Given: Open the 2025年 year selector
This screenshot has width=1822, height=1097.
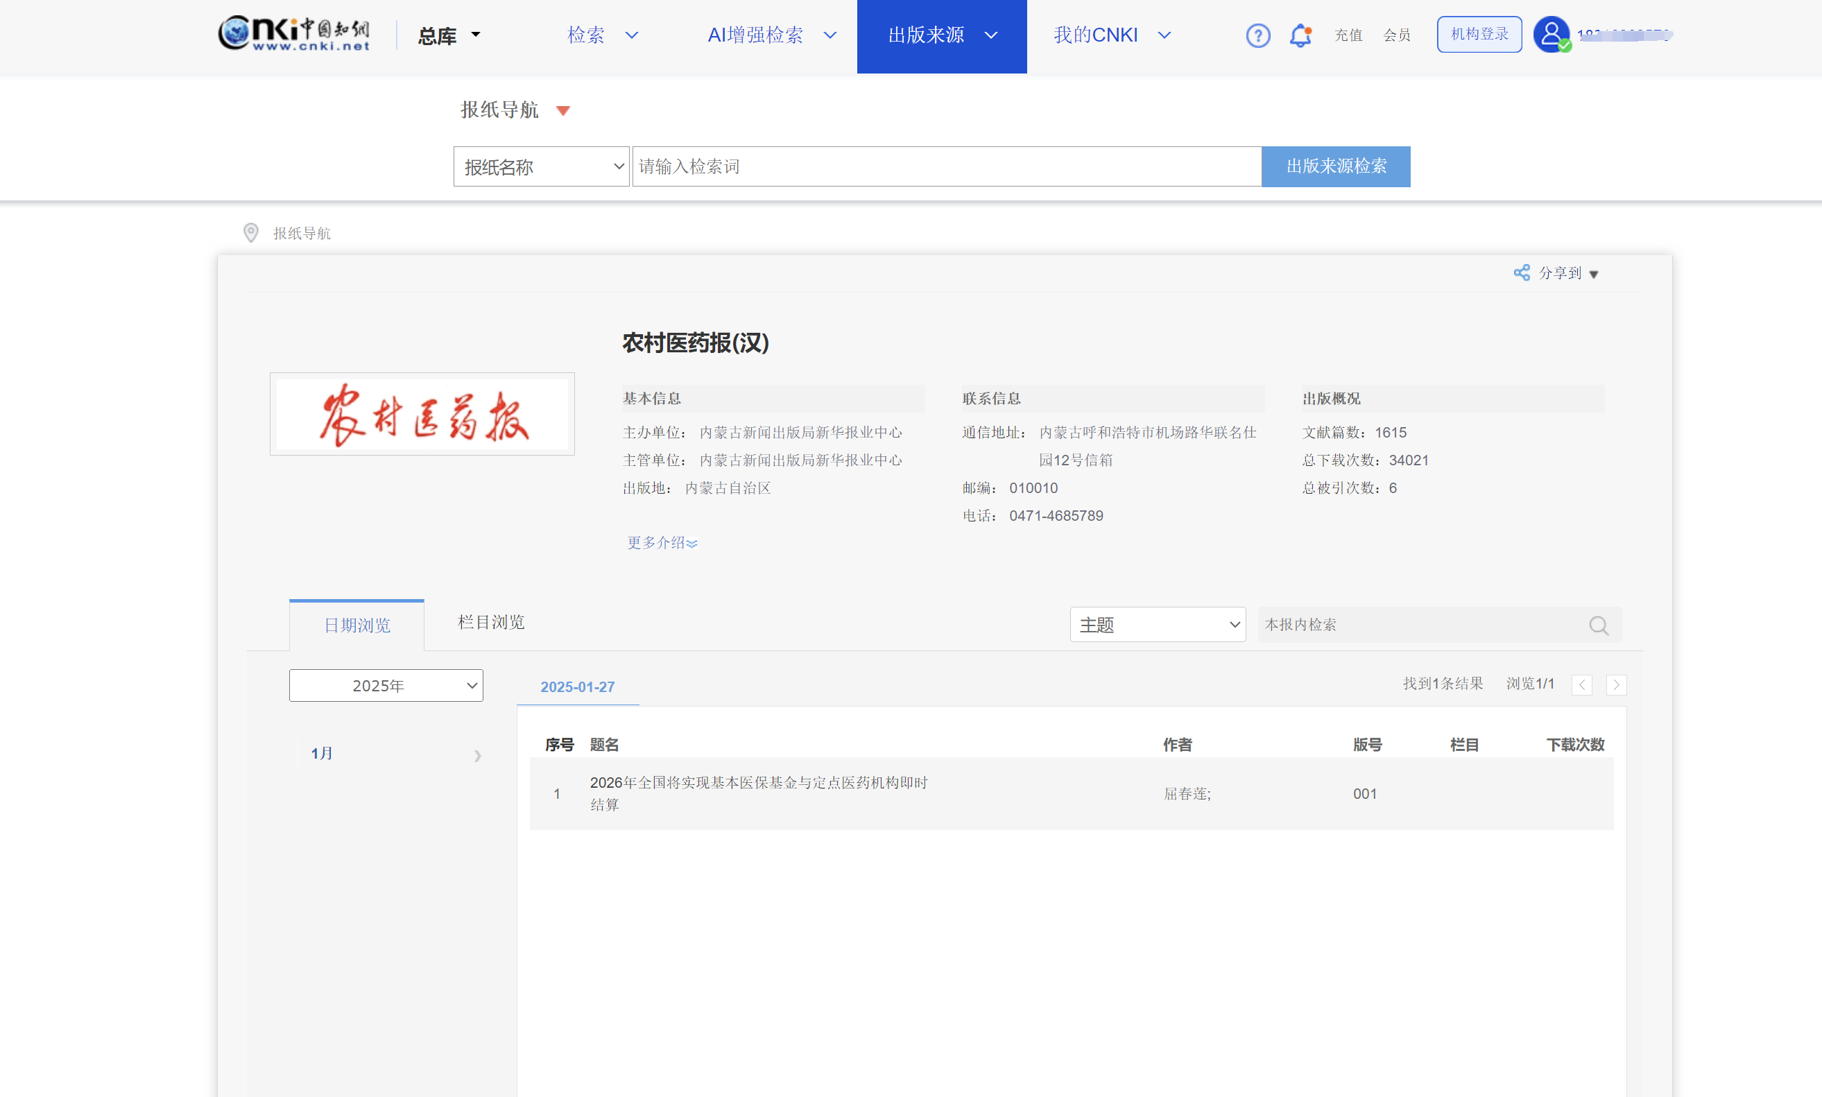Looking at the screenshot, I should point(386,685).
